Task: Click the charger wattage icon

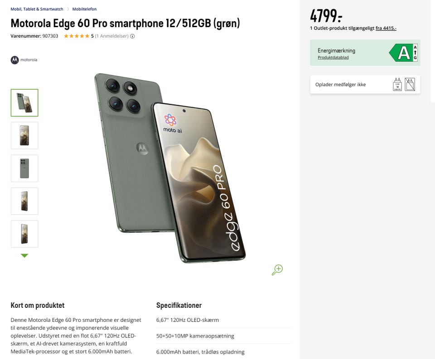Action: tap(397, 85)
